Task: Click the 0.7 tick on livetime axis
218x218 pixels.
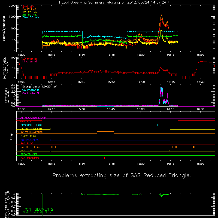Action: [x=13, y=207]
